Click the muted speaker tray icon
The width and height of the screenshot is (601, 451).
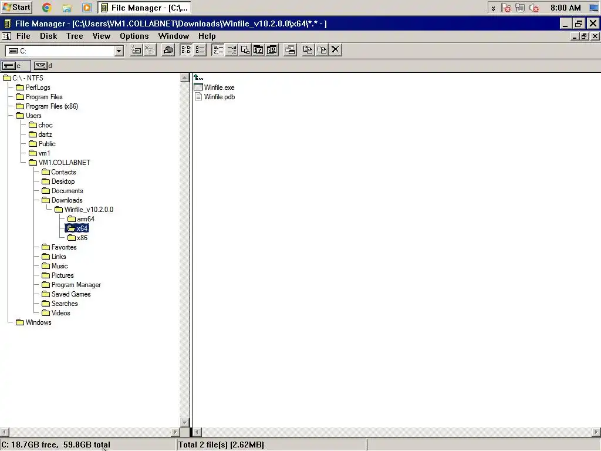534,8
